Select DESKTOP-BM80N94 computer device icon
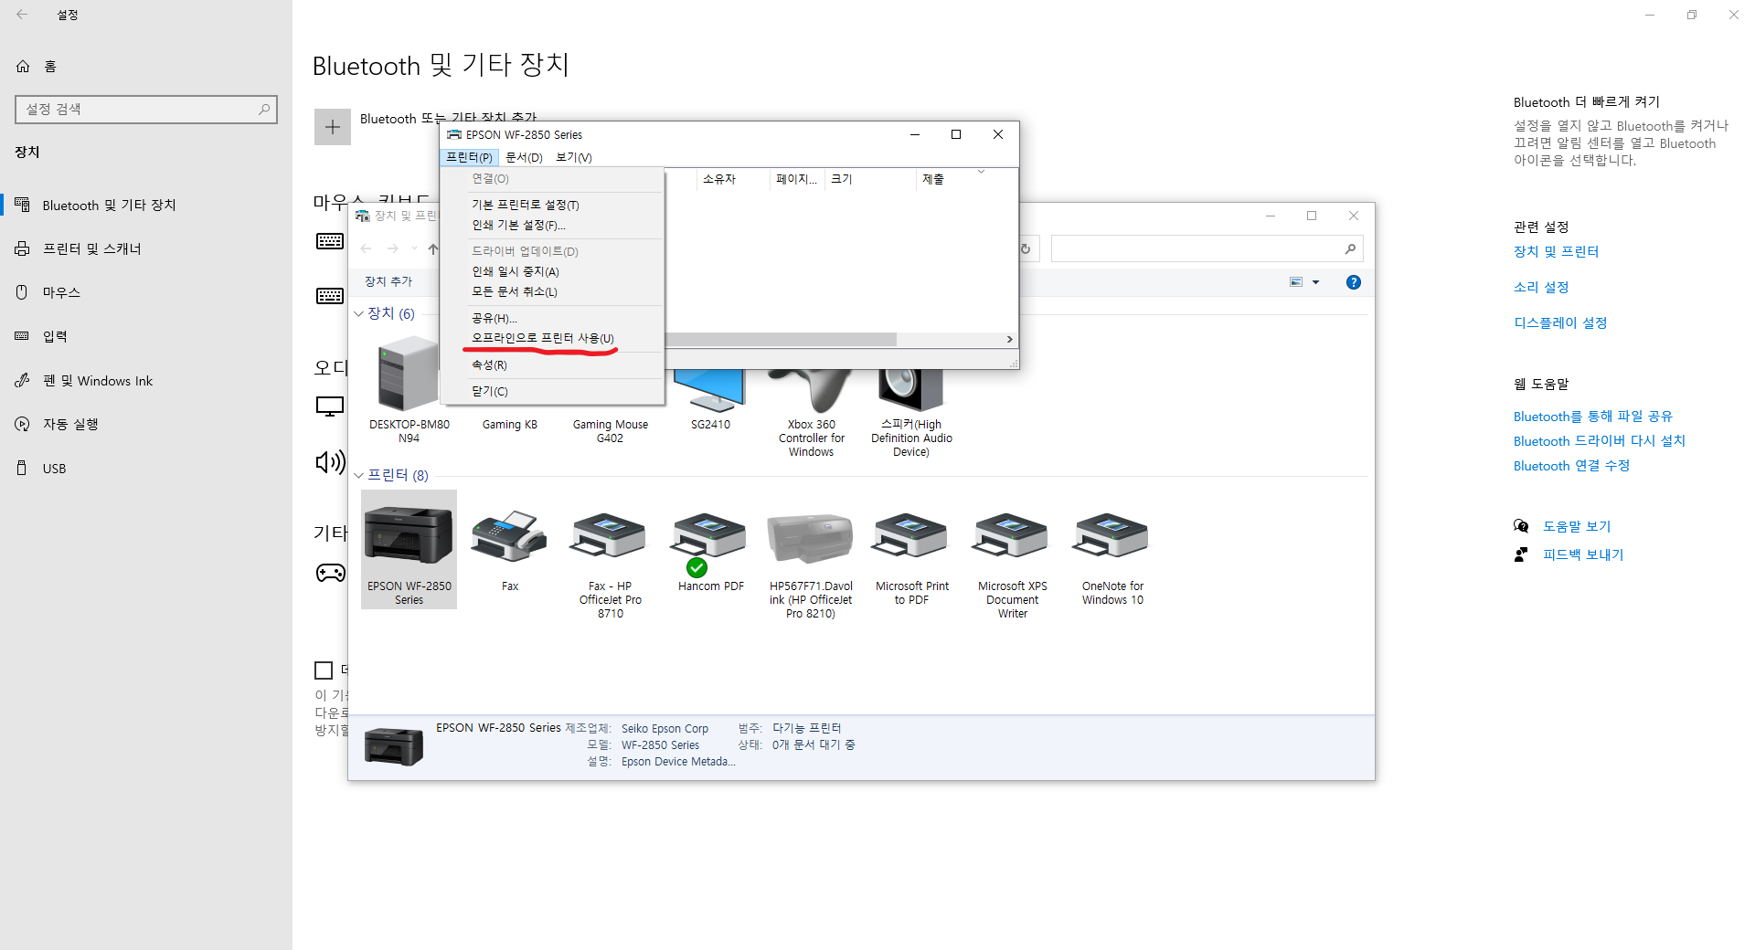 coord(409,375)
